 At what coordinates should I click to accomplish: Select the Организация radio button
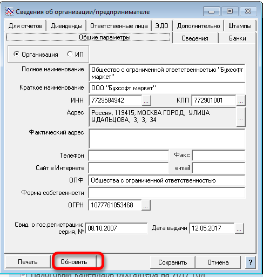(x=16, y=54)
